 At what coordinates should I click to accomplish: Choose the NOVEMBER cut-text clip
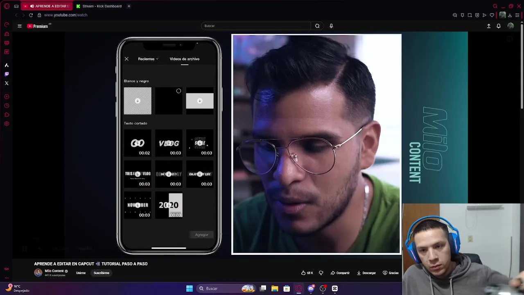138,205
